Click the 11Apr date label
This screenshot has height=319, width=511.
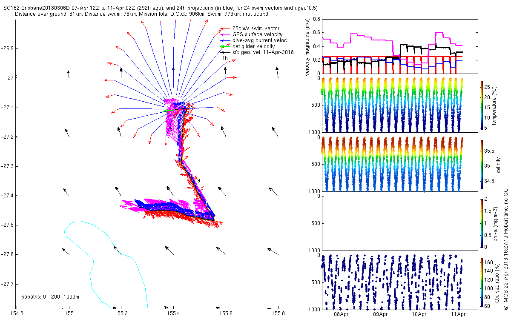(458, 314)
